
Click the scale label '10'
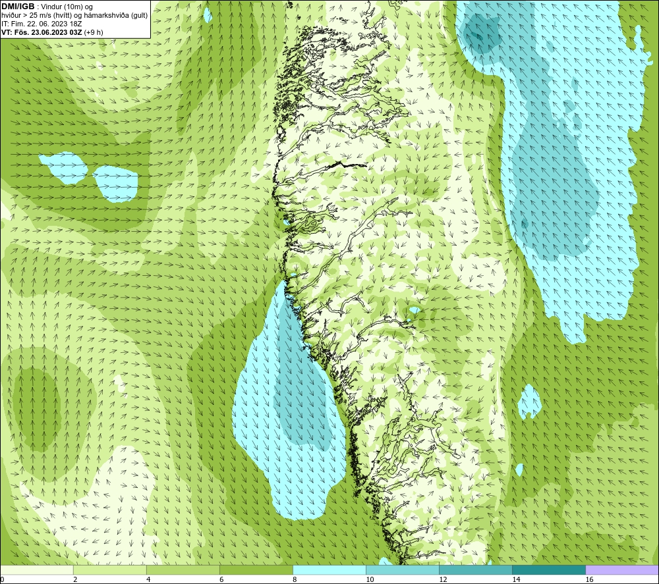pyautogui.click(x=370, y=580)
